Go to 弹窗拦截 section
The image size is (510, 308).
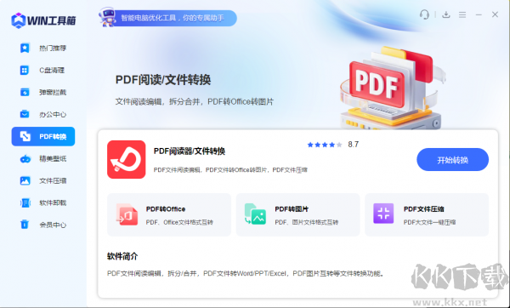(53, 93)
